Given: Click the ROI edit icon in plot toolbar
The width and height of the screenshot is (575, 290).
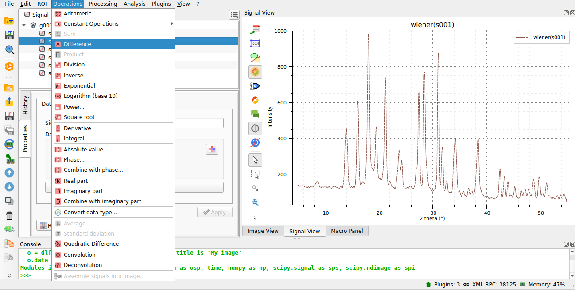Looking at the screenshot, I should tap(255, 43).
